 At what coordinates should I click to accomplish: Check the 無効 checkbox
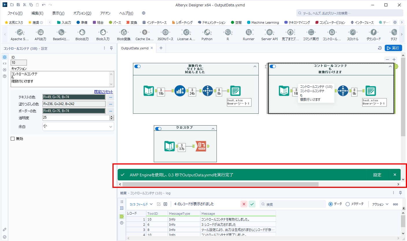point(12,139)
